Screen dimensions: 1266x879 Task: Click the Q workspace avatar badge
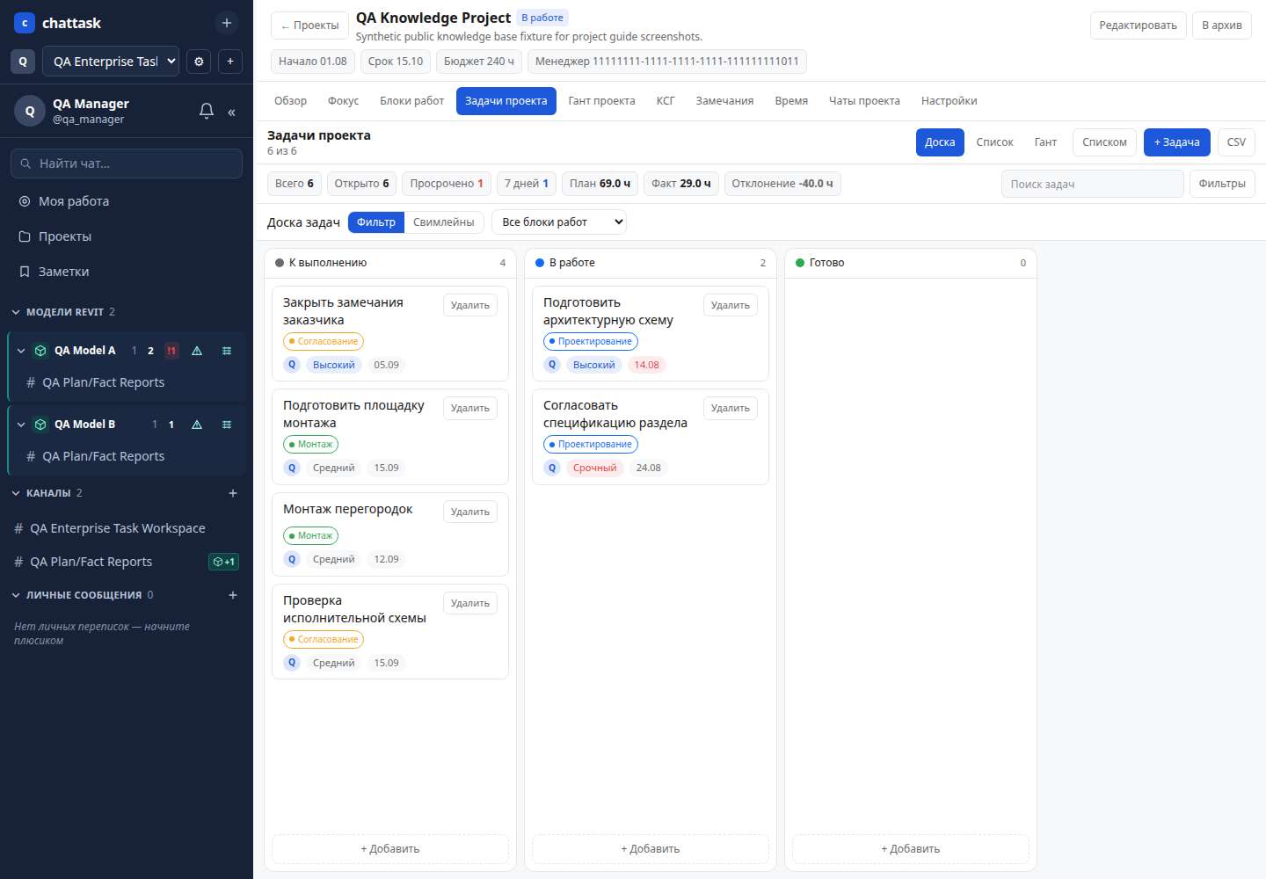click(23, 62)
